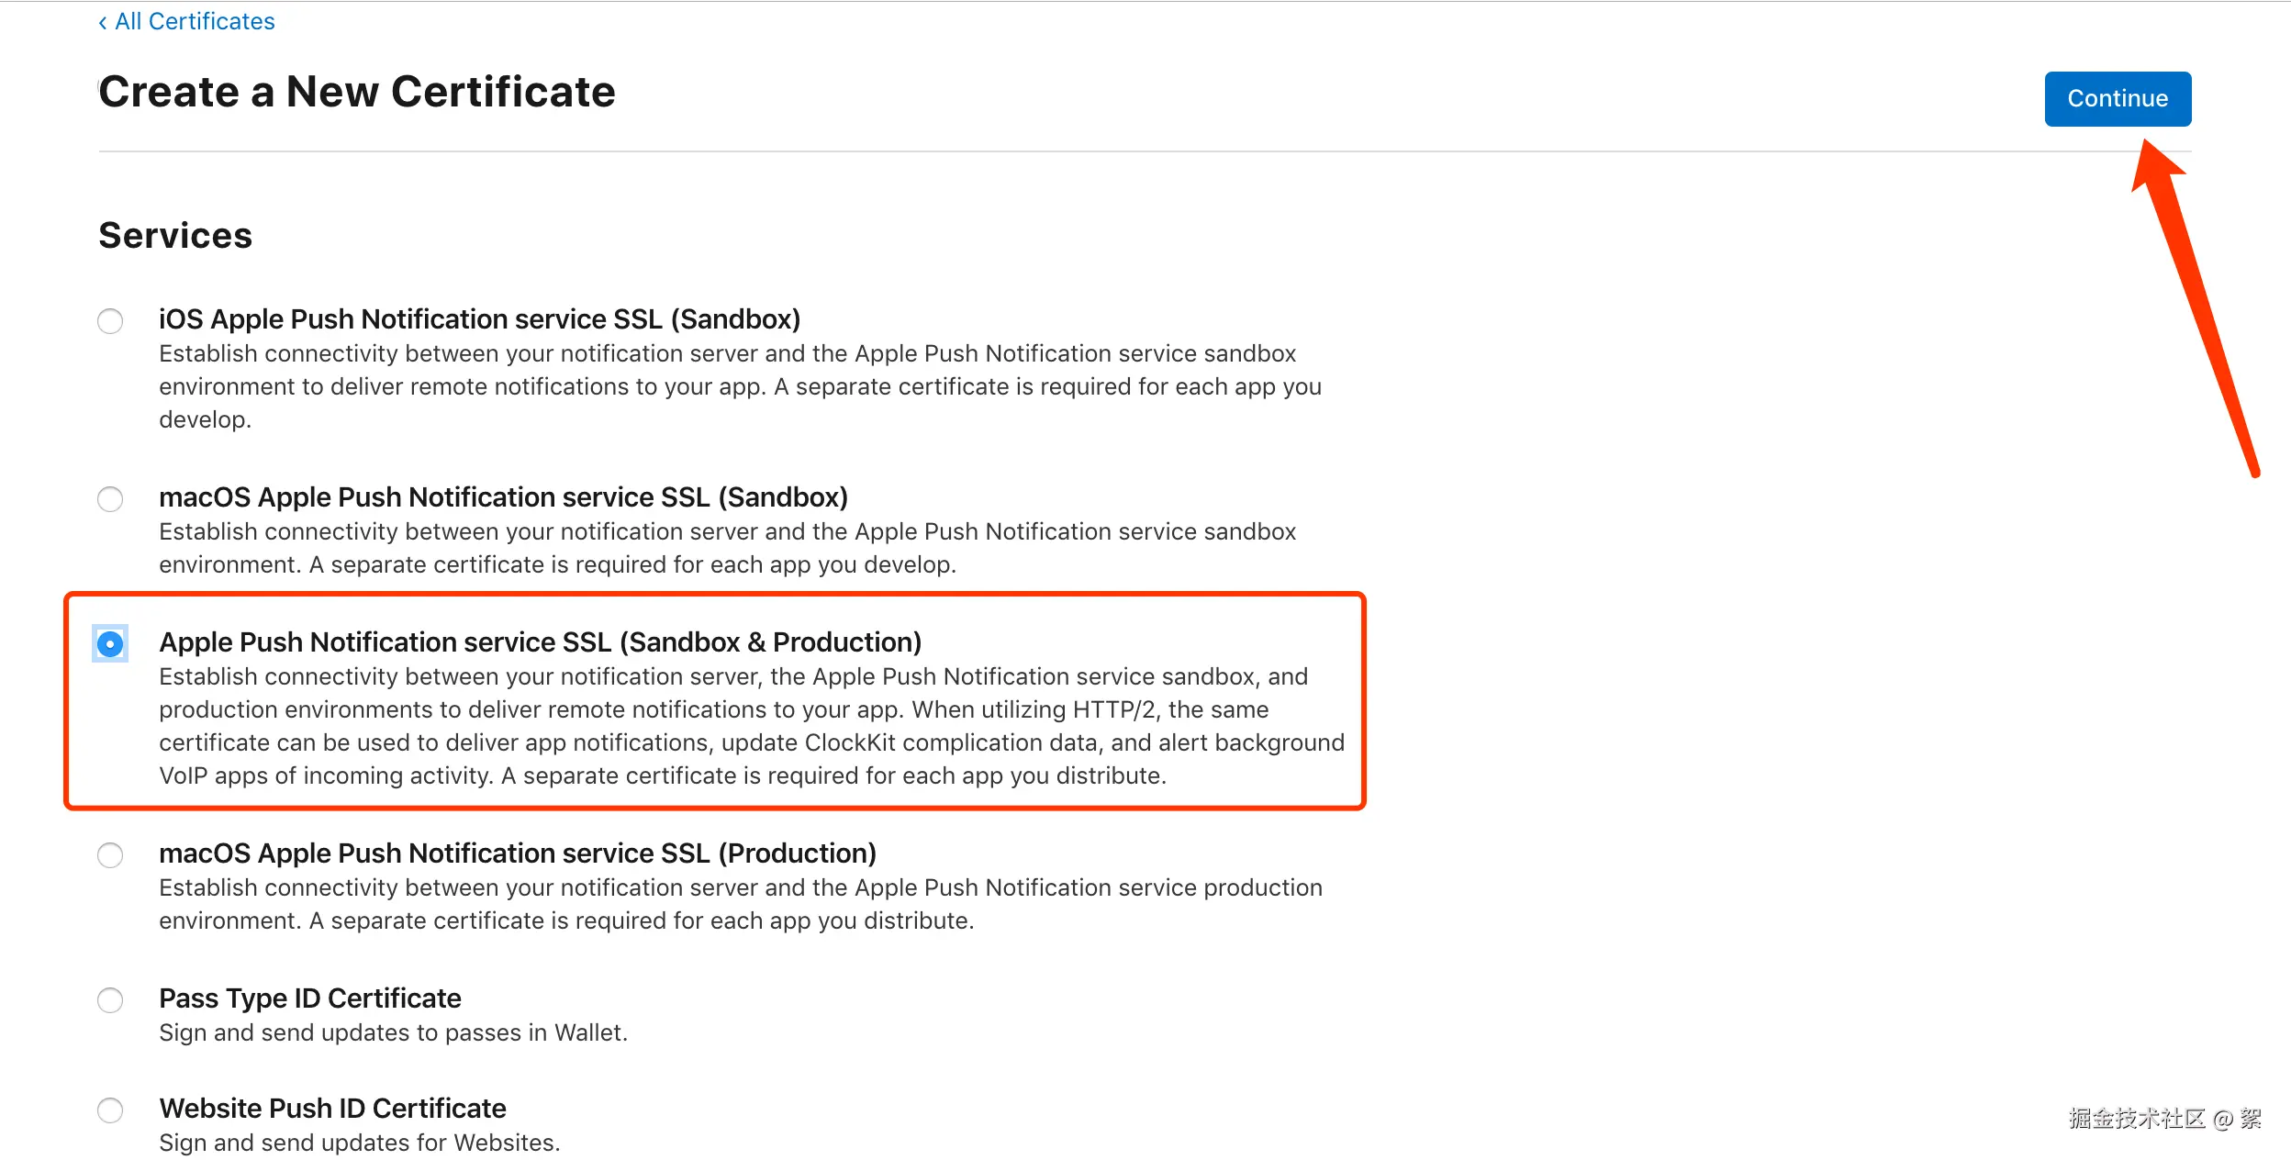Click the back chevron beside All Certificates
The image size is (2291, 1160).
click(103, 22)
